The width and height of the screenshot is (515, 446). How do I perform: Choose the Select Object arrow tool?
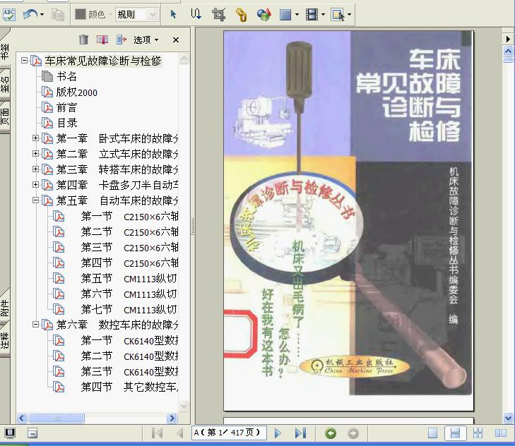click(x=173, y=14)
